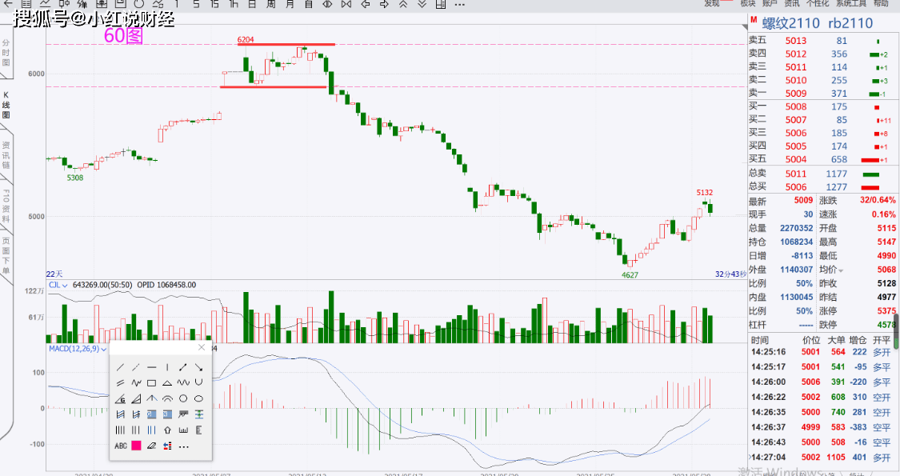
Task: Open the 页面下单 side tab
Action: click(x=6, y=255)
